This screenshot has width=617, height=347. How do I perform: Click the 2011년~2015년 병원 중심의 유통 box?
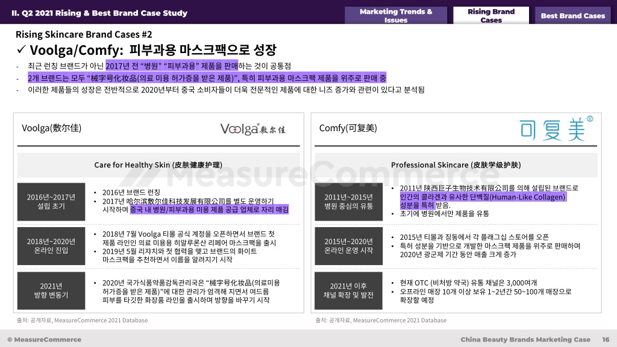[x=349, y=201]
